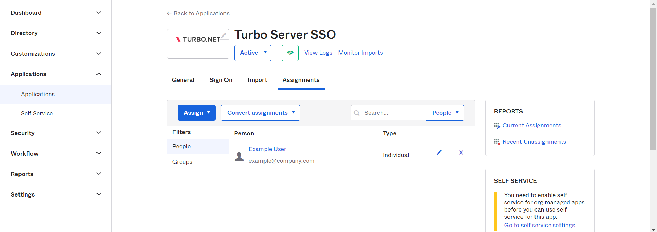Screen dimensions: 657x232
Task: Remove Example User assignment with X icon
Action: point(461,153)
